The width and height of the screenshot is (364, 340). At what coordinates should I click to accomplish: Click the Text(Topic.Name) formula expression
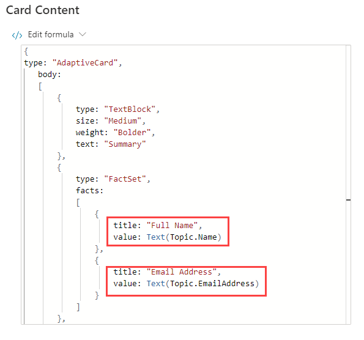pyautogui.click(x=184, y=237)
